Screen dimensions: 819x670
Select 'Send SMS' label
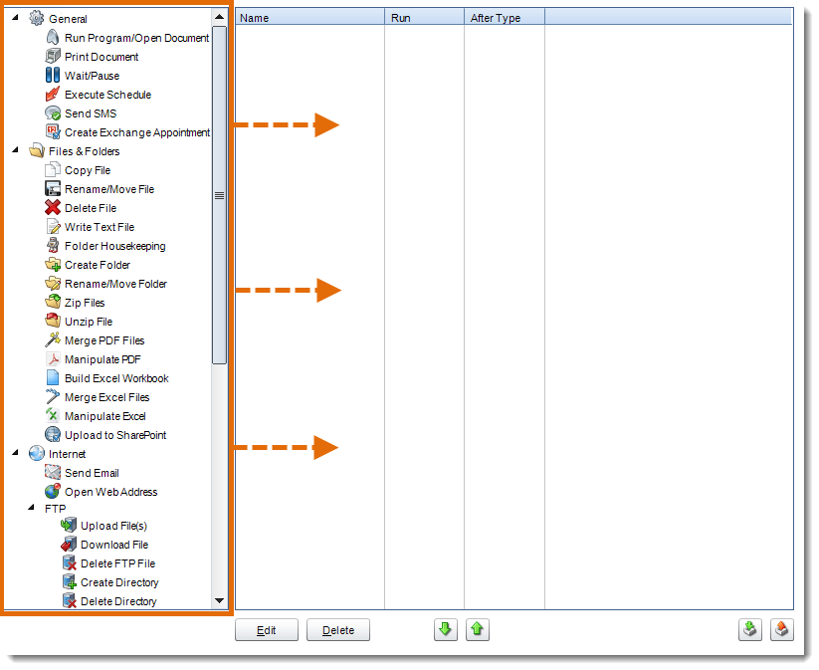click(x=91, y=113)
